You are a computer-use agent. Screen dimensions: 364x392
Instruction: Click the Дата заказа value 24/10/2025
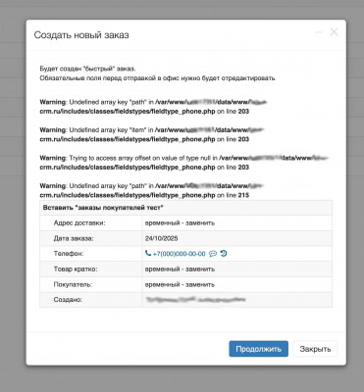coord(162,238)
